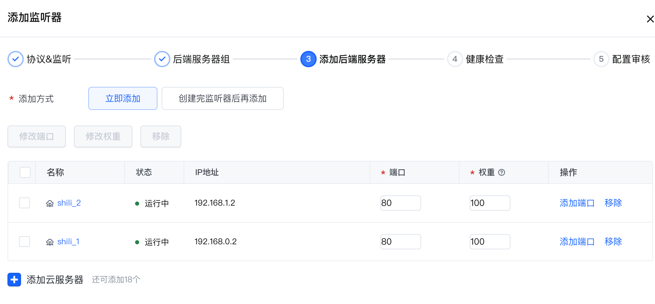
Task: Select the 创建完监听器后再添加 option
Action: [223, 98]
